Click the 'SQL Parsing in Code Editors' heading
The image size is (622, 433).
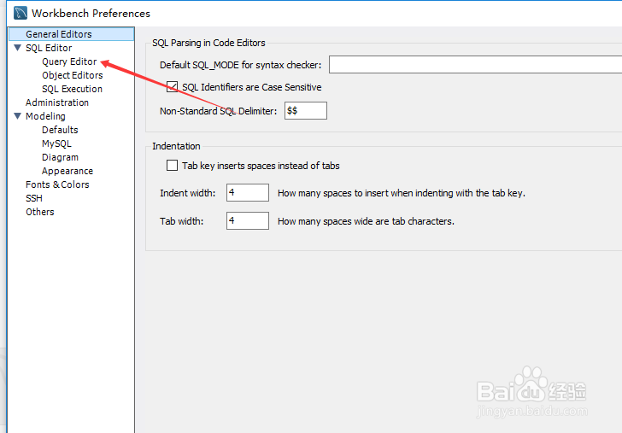pyautogui.click(x=208, y=43)
